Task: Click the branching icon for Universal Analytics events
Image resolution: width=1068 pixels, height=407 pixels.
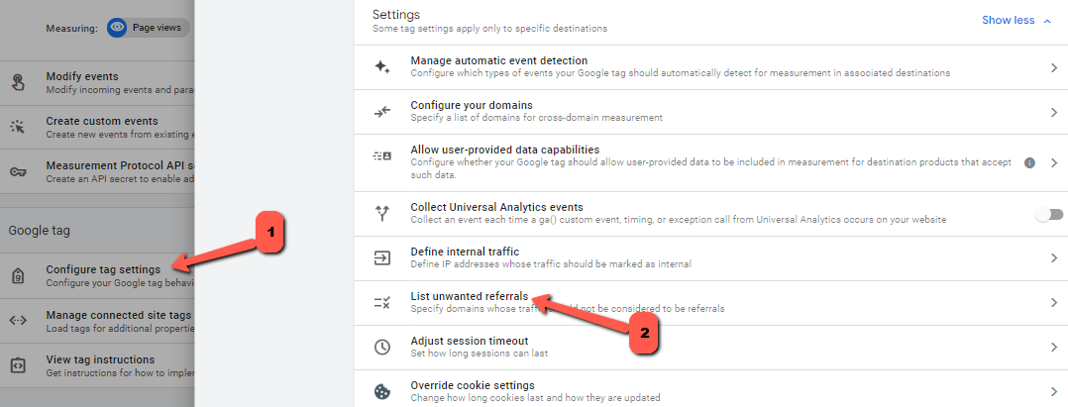Action: tap(382, 214)
